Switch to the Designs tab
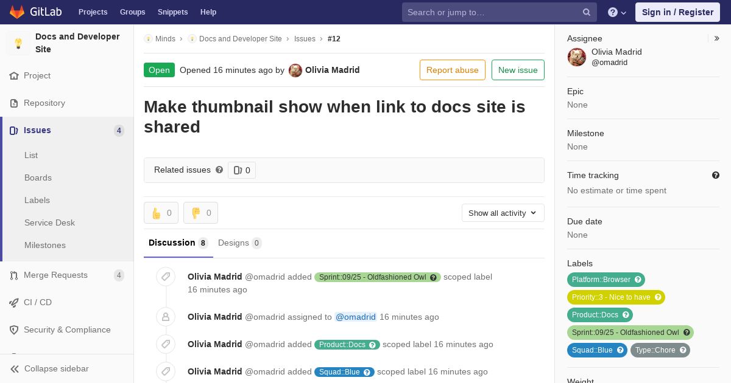The width and height of the screenshot is (731, 383). pos(240,243)
